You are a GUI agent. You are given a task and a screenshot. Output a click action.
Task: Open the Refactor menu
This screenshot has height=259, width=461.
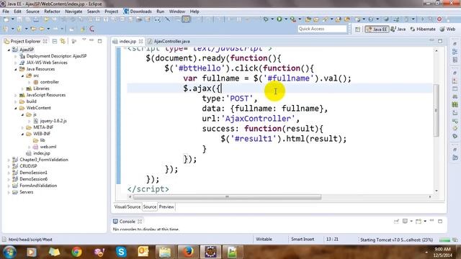coord(52,12)
